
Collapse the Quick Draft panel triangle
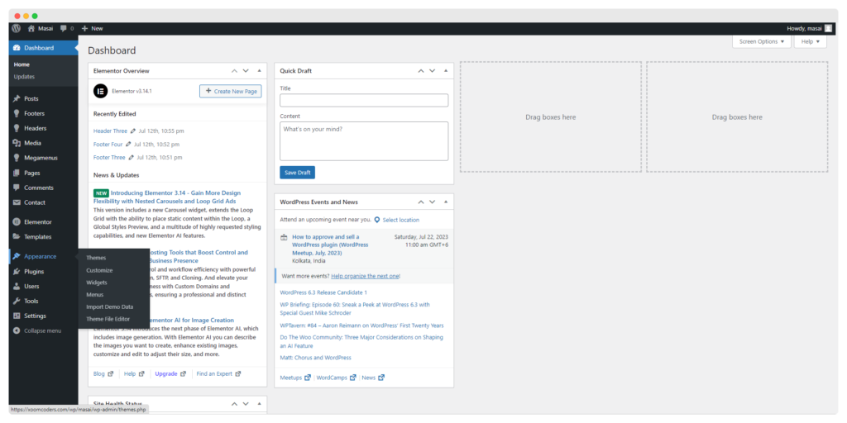pyautogui.click(x=446, y=71)
